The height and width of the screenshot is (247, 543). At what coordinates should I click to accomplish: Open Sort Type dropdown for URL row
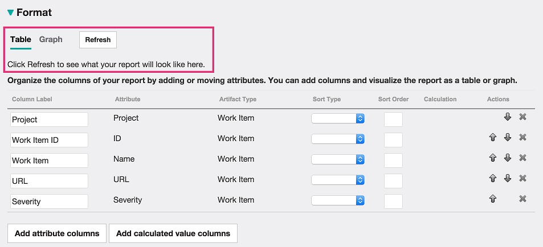point(337,180)
